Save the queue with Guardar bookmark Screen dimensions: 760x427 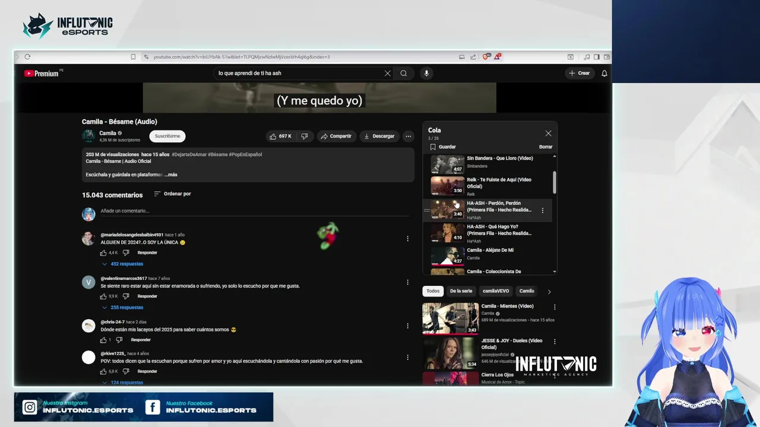[x=443, y=147]
